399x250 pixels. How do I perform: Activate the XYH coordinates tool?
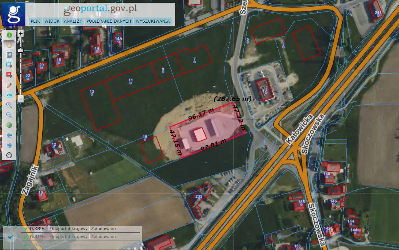tap(9, 95)
